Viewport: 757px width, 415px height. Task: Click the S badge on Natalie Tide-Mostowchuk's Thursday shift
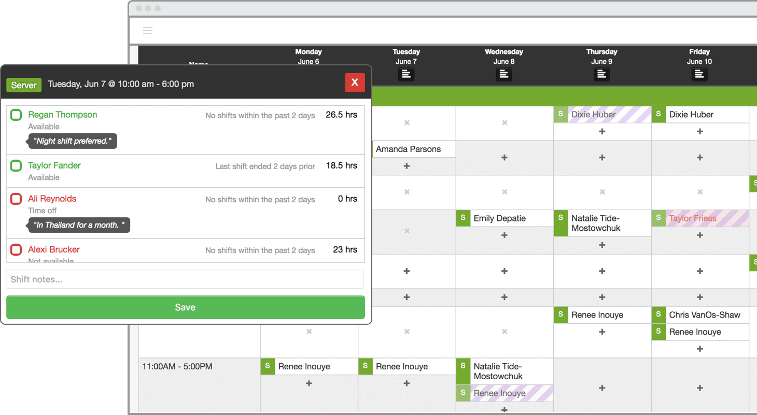click(x=561, y=218)
